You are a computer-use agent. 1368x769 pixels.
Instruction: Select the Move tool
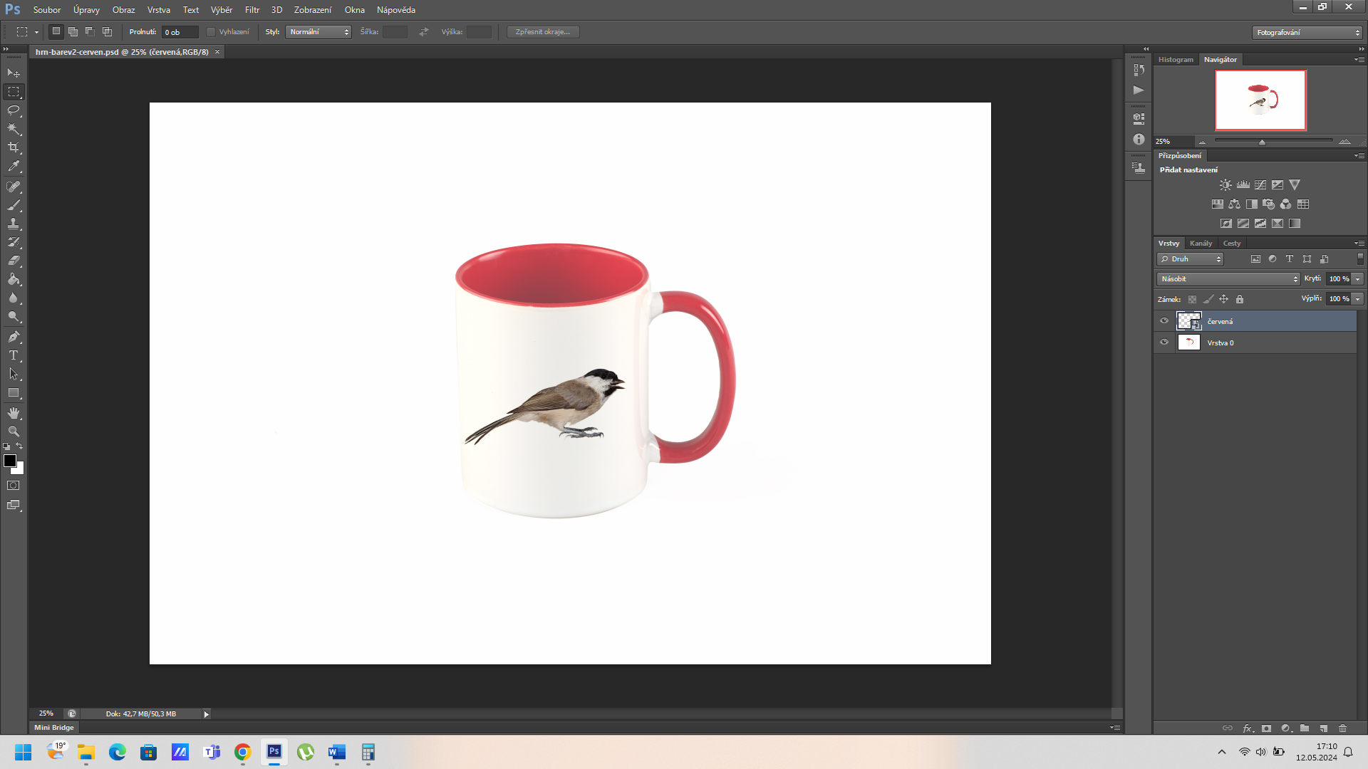click(x=14, y=73)
